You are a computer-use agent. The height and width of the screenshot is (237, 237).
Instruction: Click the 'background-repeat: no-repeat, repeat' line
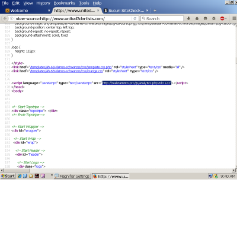43,31
